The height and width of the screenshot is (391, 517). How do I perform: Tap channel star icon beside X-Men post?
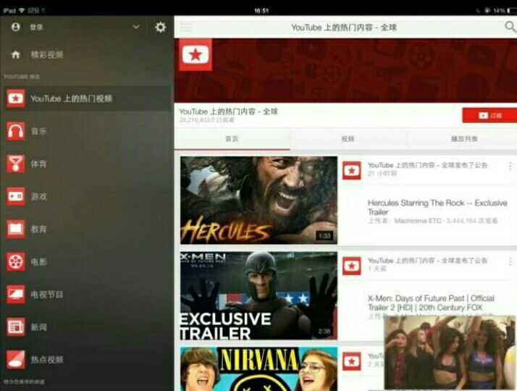tap(352, 266)
